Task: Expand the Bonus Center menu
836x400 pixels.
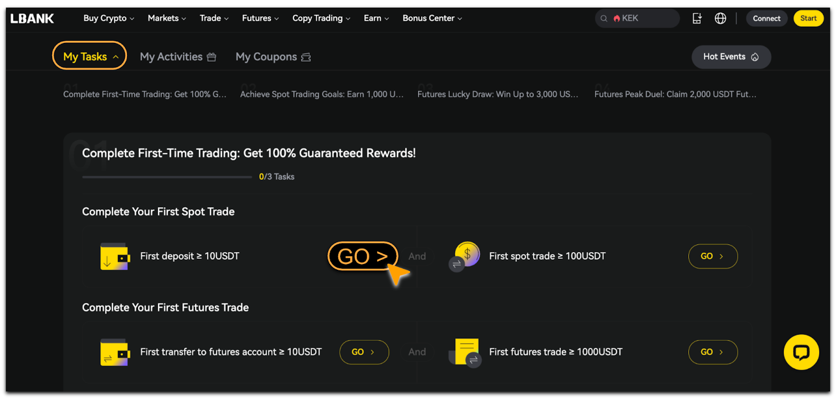Action: click(x=432, y=18)
